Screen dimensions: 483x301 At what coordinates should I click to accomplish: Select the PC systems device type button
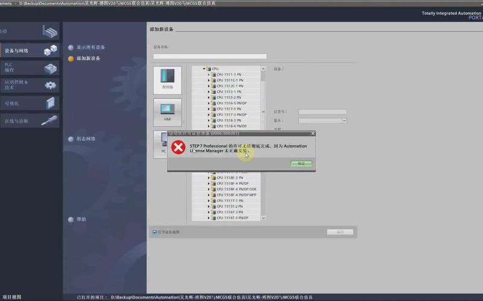[x=161, y=144]
